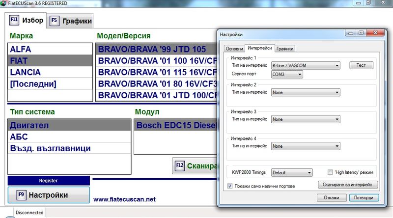Click the F12 key icon beside Сканирай
The height and width of the screenshot is (218, 393).
180,166
